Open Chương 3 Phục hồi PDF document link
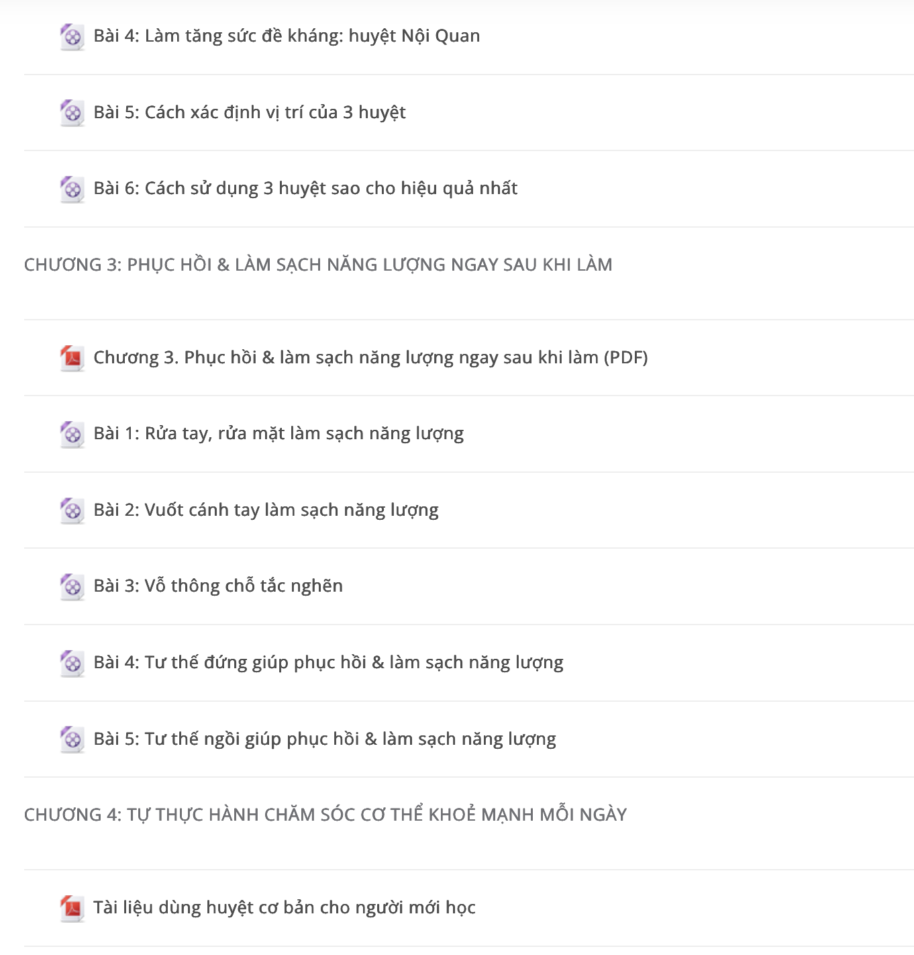 point(370,357)
